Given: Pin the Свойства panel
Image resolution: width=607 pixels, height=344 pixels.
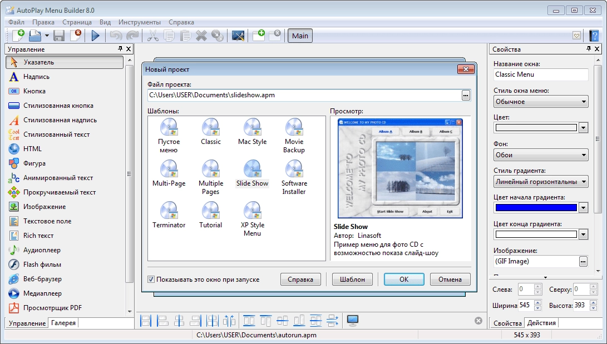Looking at the screenshot, I should pos(589,49).
